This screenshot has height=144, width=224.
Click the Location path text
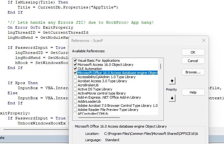(x=151, y=134)
